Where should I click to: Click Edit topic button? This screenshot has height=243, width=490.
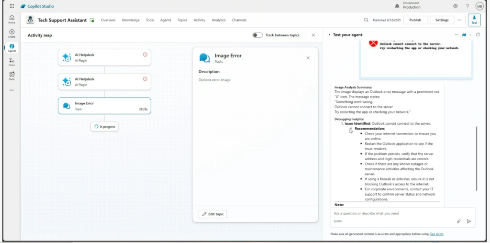point(212,214)
